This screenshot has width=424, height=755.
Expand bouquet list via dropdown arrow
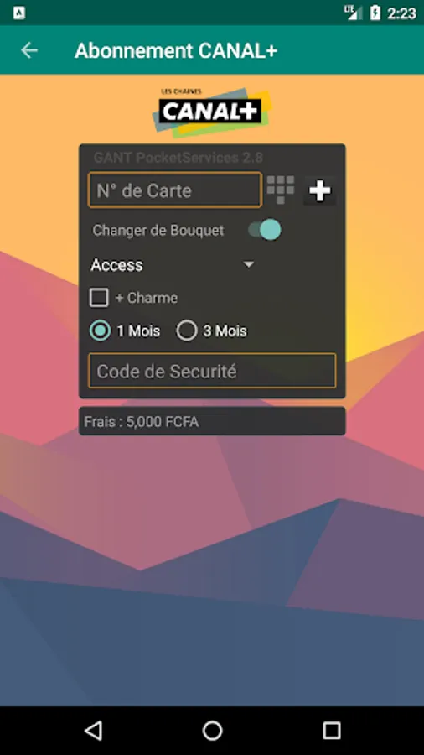pyautogui.click(x=249, y=264)
